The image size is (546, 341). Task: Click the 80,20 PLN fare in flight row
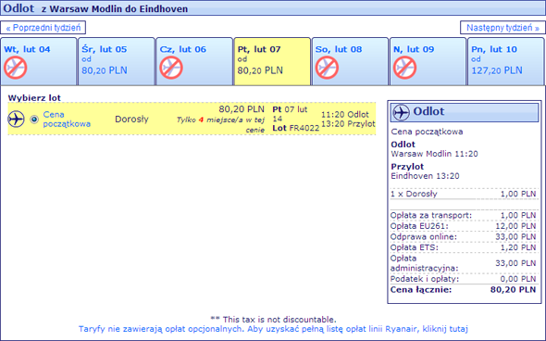pyautogui.click(x=242, y=109)
